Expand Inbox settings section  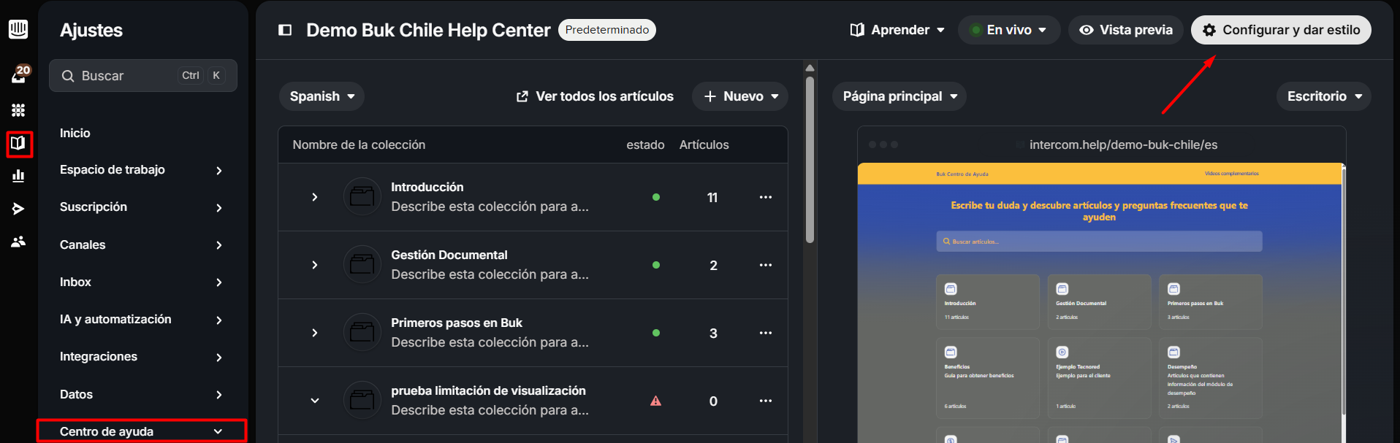pos(142,282)
